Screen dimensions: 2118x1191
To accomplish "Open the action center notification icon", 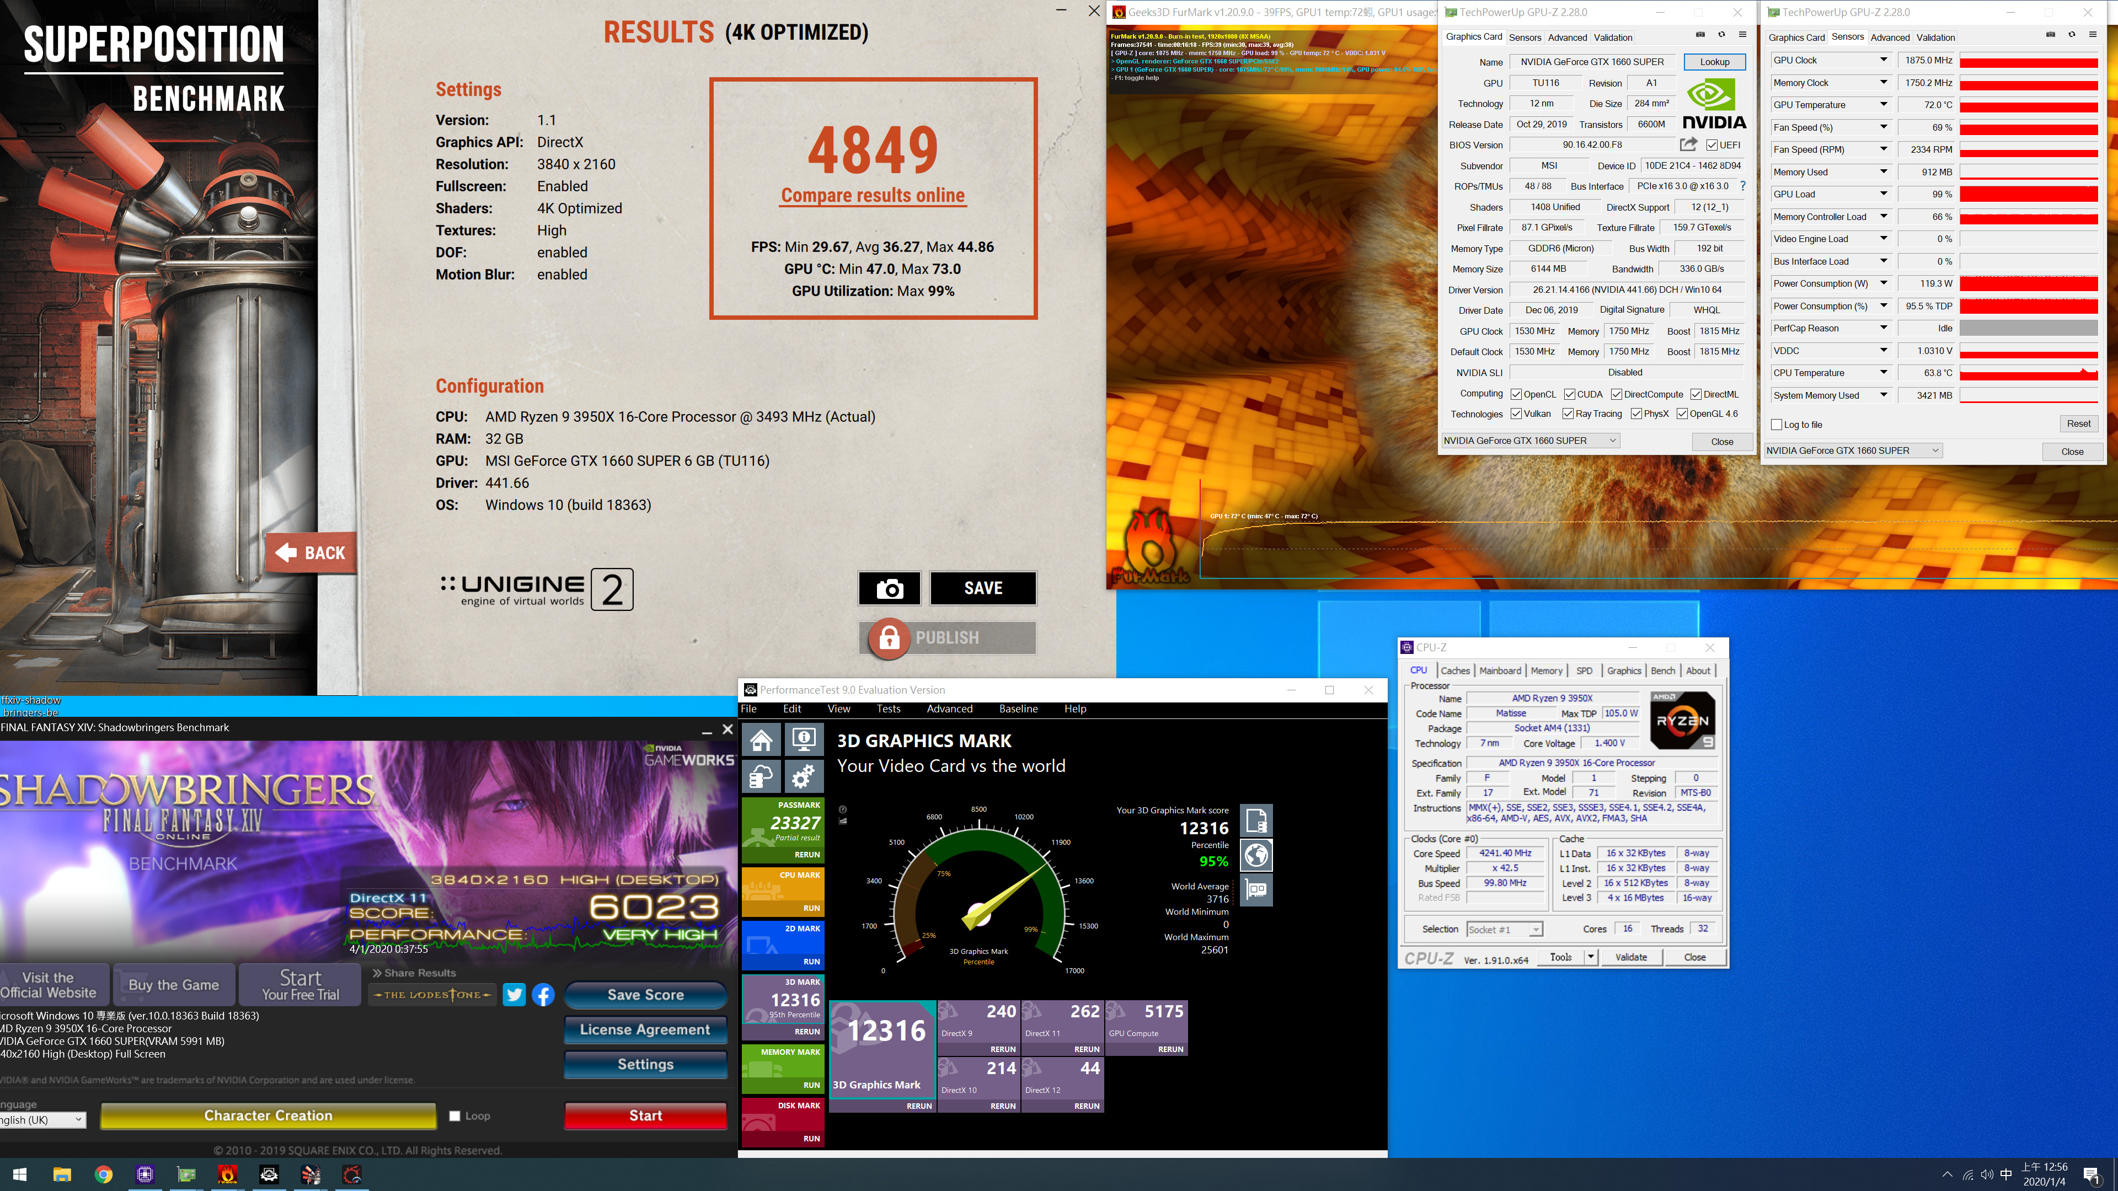I will pos(2092,1176).
